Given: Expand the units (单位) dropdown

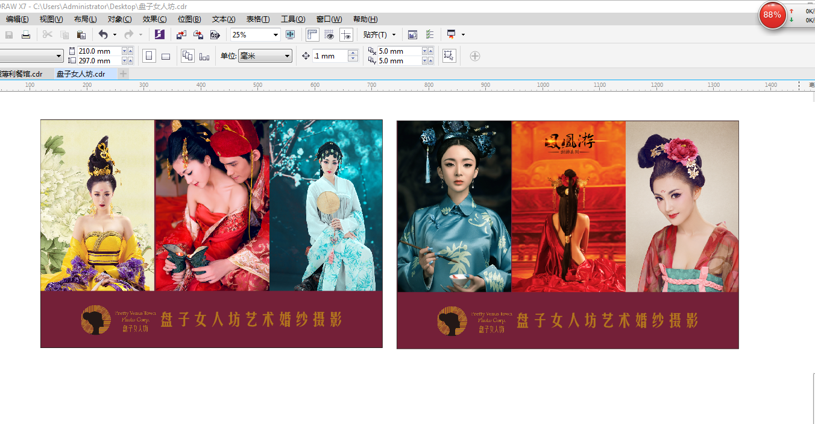Looking at the screenshot, I should pyautogui.click(x=287, y=56).
